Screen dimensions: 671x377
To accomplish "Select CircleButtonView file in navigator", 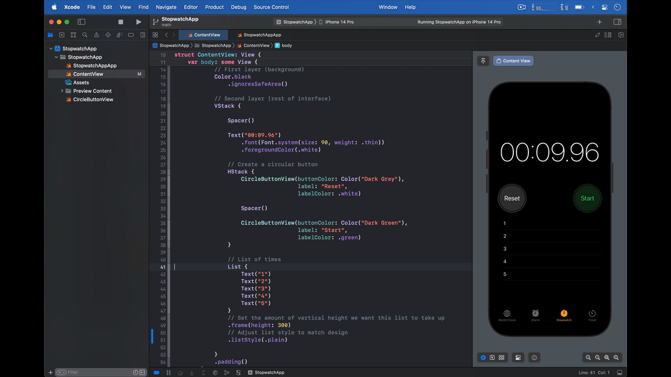I will pos(93,99).
